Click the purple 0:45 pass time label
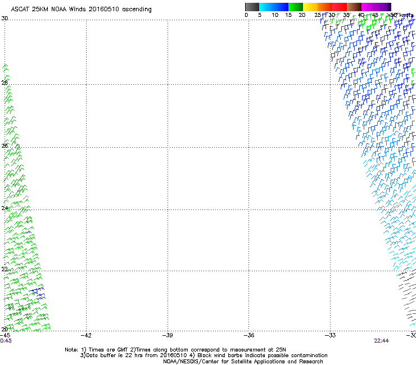 [6, 341]
